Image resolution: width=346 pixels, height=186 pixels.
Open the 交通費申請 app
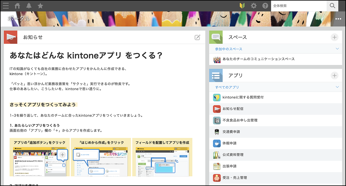click(x=231, y=132)
